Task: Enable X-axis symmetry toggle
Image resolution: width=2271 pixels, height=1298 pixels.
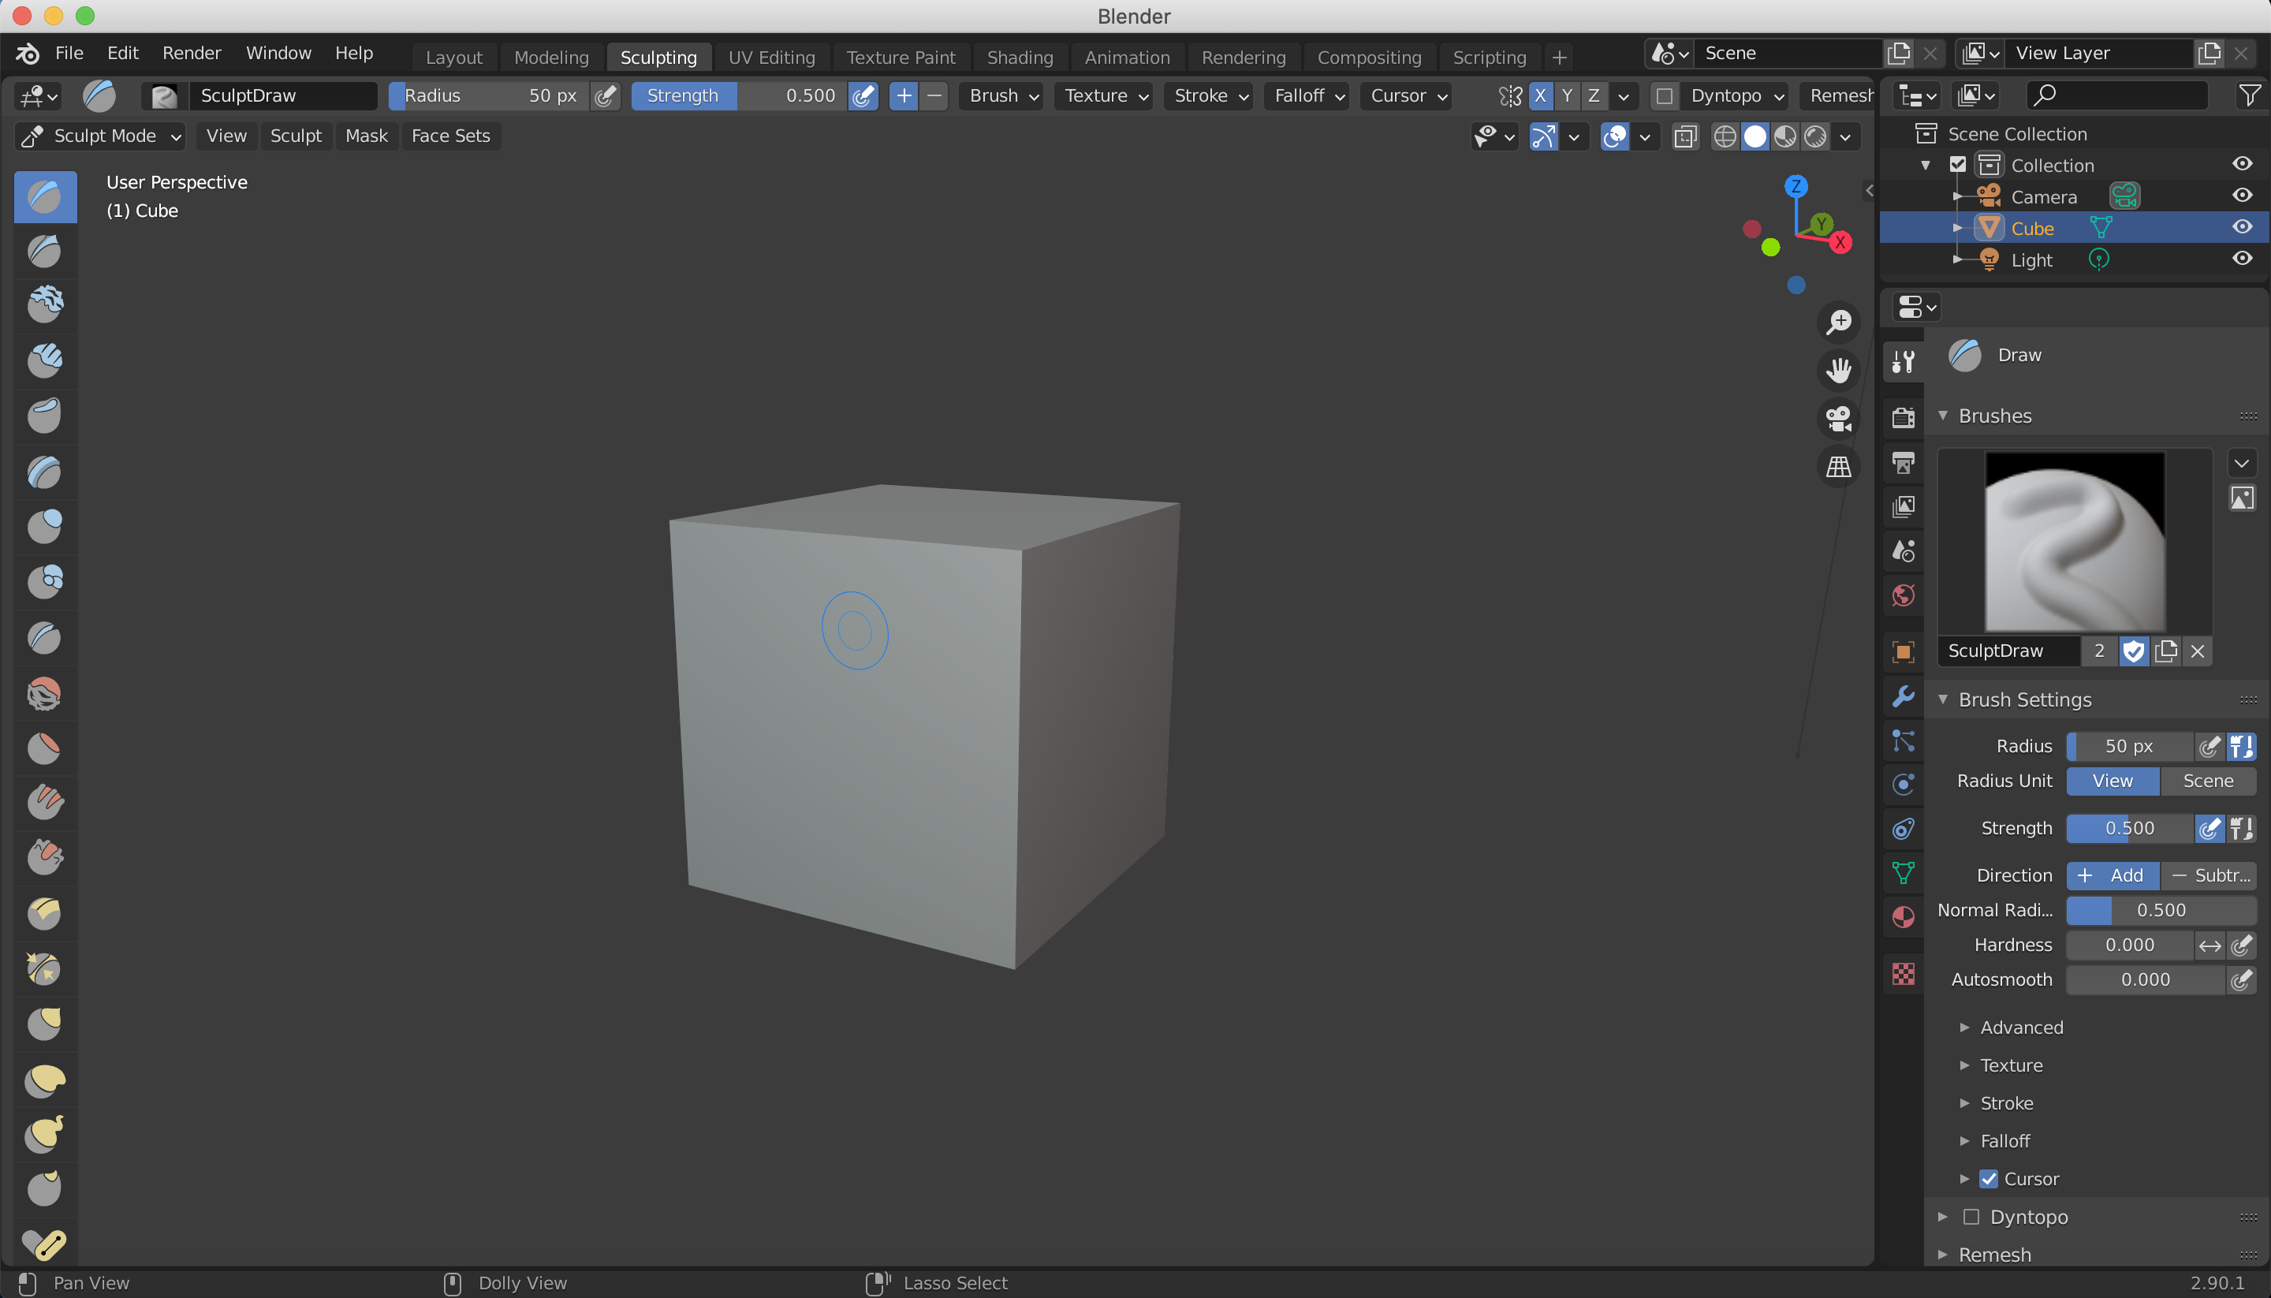Action: [1539, 95]
